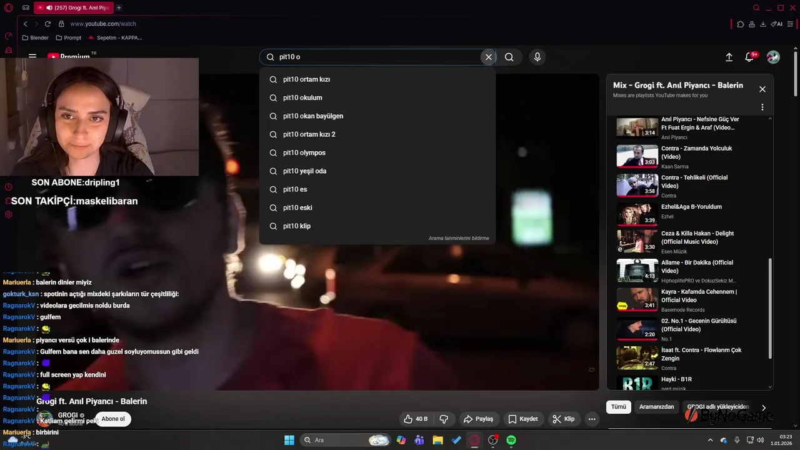Start voice search with the microphone icon
Viewport: 800px width, 450px height.
pyautogui.click(x=537, y=57)
